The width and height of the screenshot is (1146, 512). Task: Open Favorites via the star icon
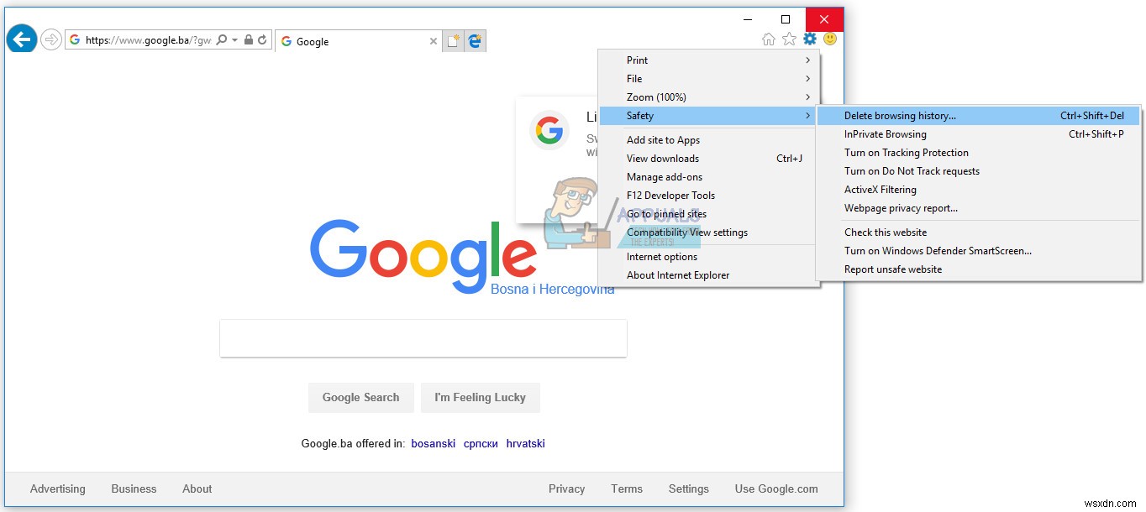pyautogui.click(x=789, y=39)
